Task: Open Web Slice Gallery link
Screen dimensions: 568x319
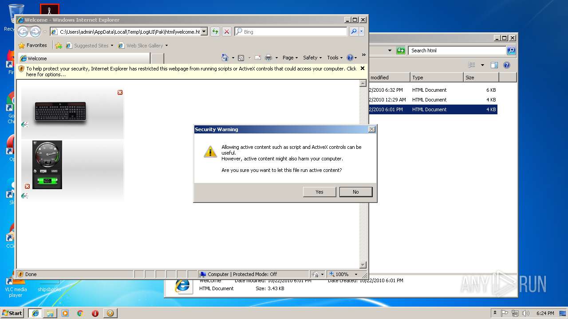Action: click(143, 45)
